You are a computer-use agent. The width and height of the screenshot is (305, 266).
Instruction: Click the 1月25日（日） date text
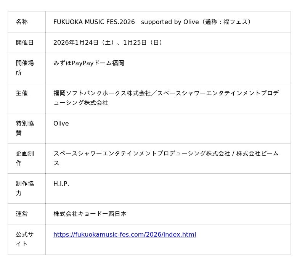tap(144, 42)
